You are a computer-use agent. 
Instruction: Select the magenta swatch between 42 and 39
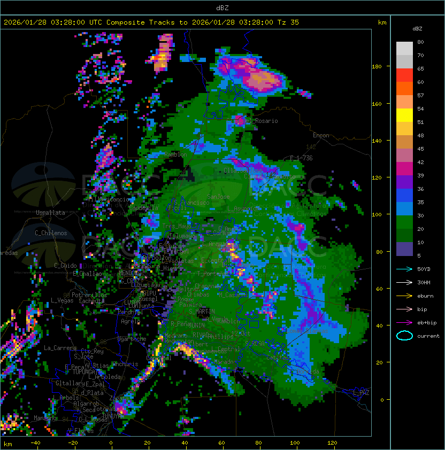click(x=404, y=169)
